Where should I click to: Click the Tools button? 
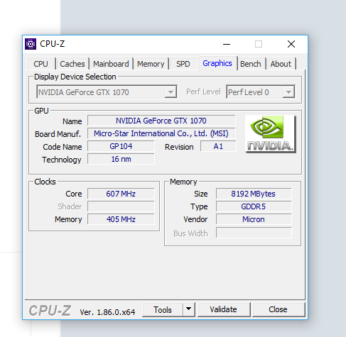tap(163, 309)
